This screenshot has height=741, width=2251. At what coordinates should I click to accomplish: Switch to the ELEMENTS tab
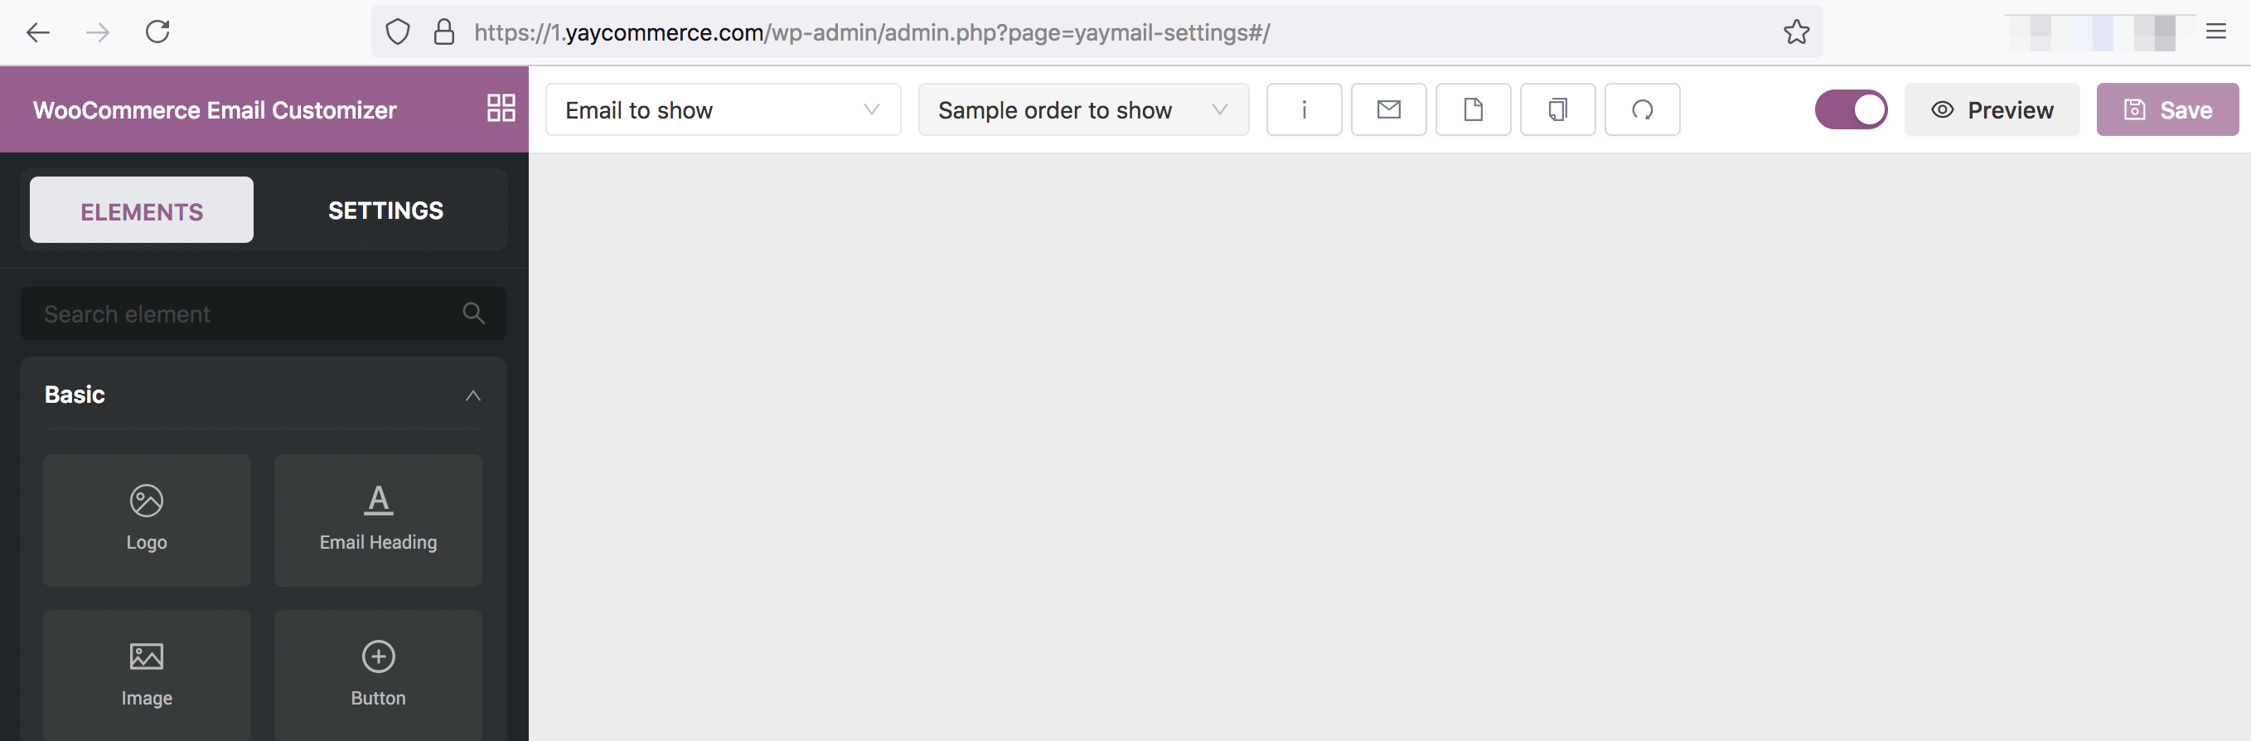(142, 210)
